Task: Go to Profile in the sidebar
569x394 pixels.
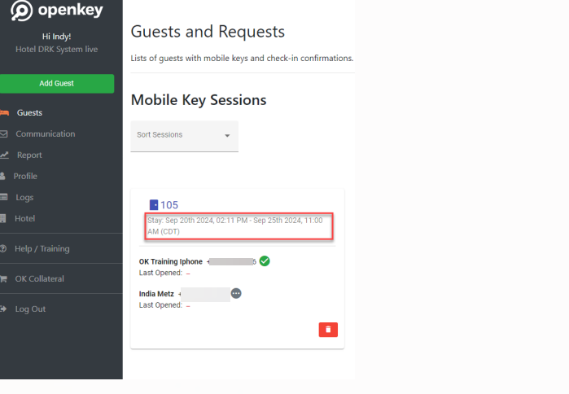Action: [x=25, y=176]
